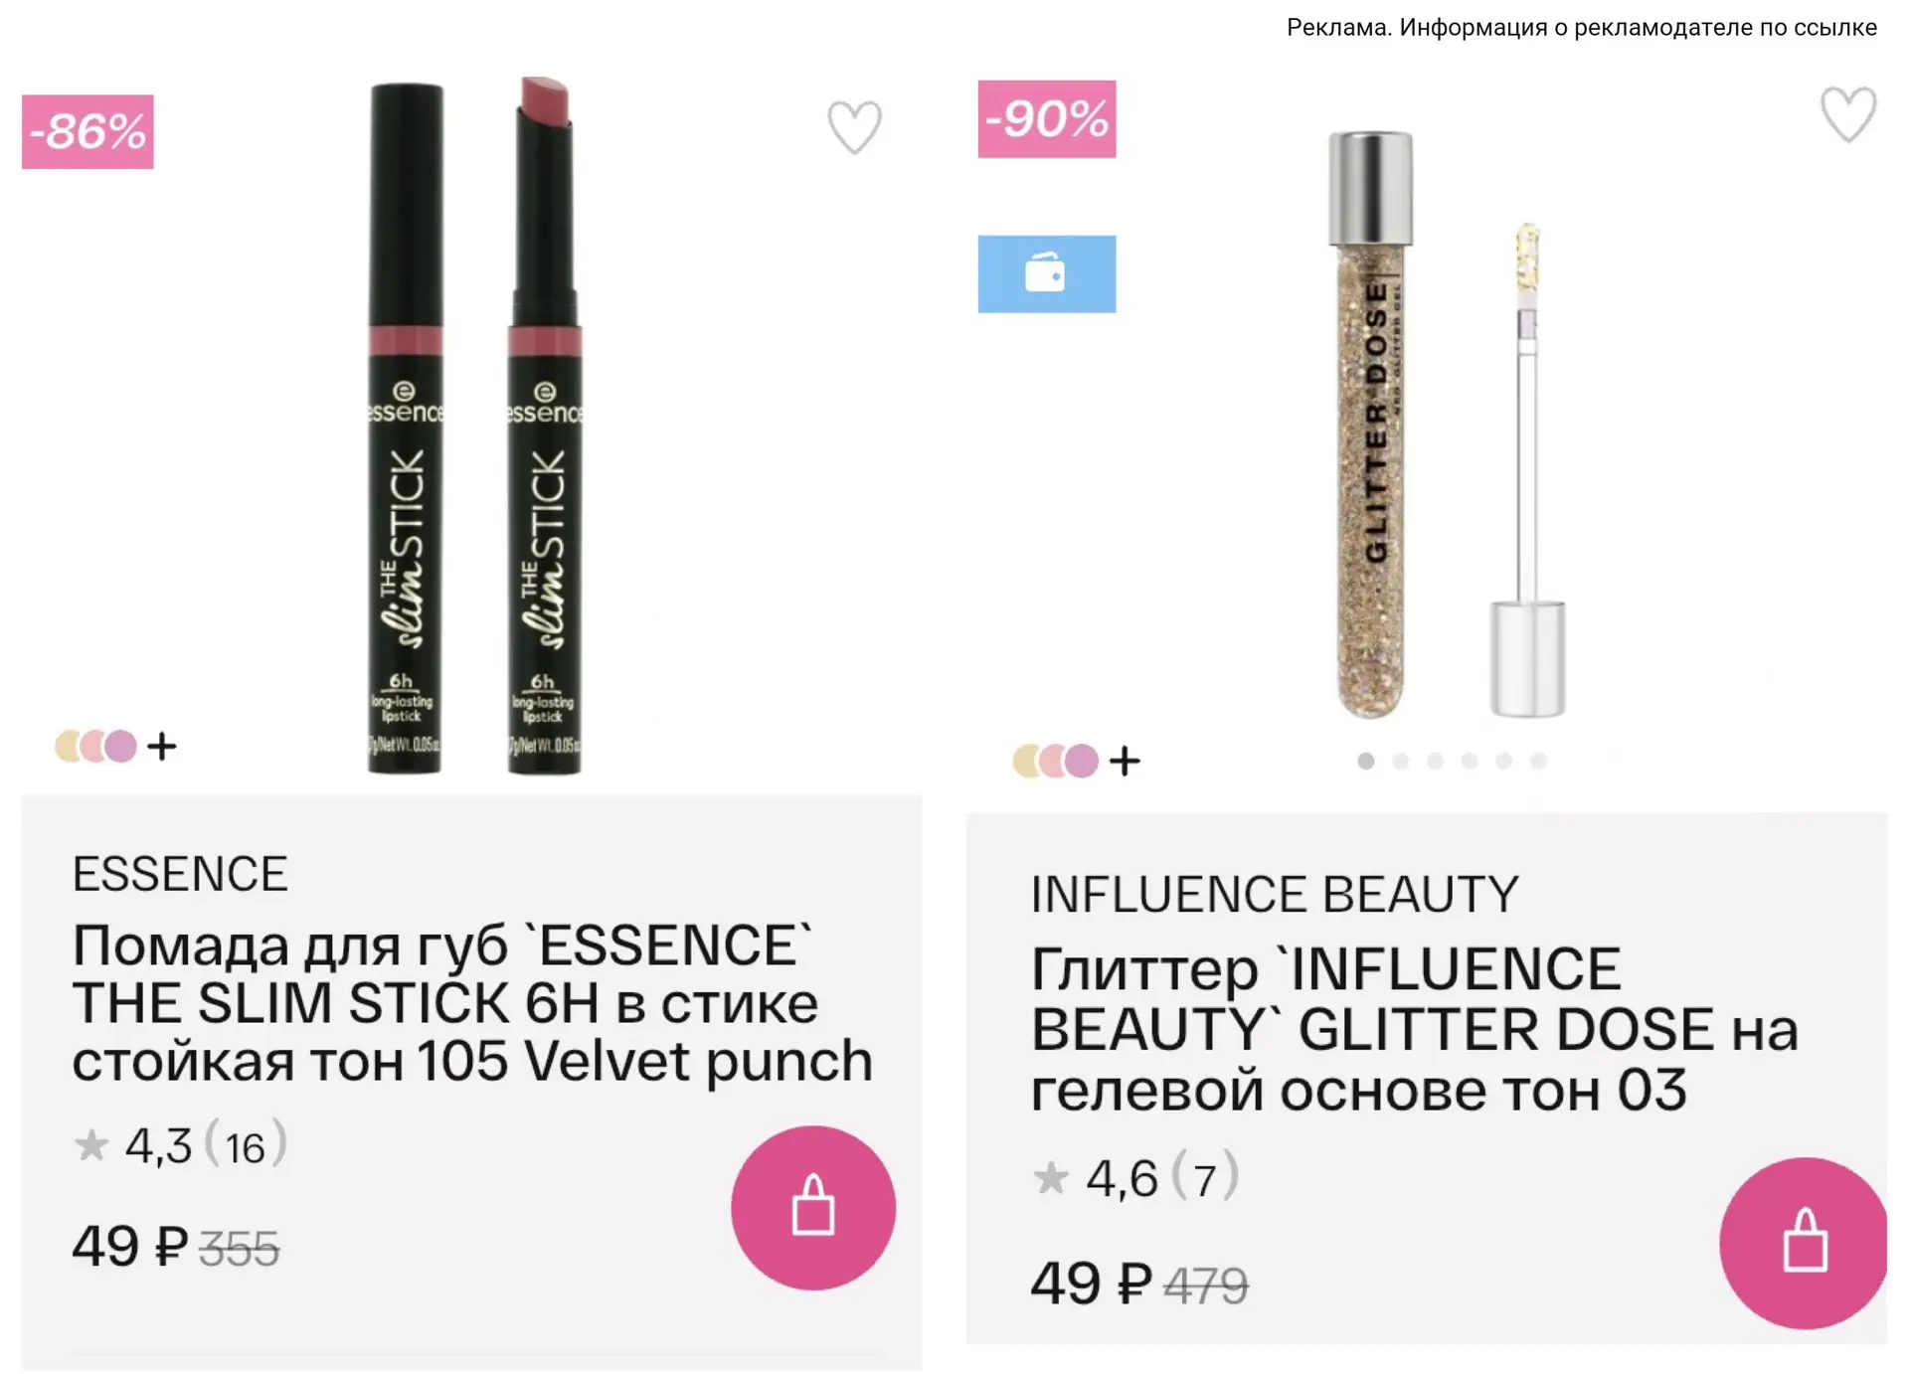Click the -86% discount badge
The image size is (1909, 1374).
pos(87,131)
